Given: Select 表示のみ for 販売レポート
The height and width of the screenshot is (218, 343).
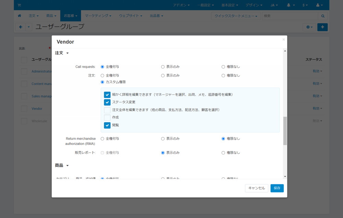Looking at the screenshot, I should [163, 153].
